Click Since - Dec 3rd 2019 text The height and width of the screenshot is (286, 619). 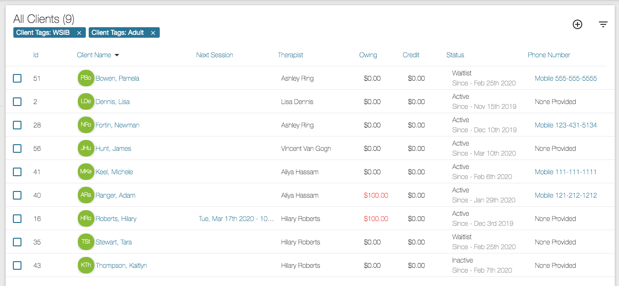482,223
